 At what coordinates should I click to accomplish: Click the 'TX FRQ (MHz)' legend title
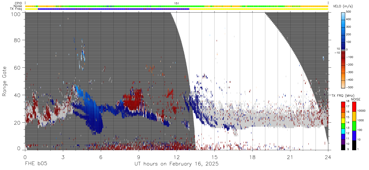[x=343, y=96]
